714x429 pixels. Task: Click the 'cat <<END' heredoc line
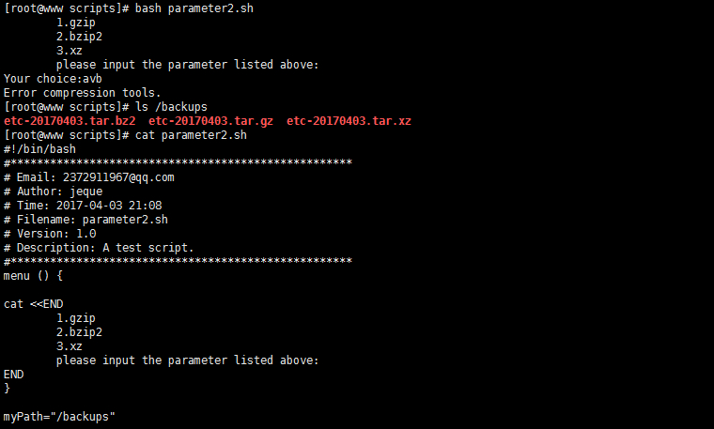[x=33, y=304]
